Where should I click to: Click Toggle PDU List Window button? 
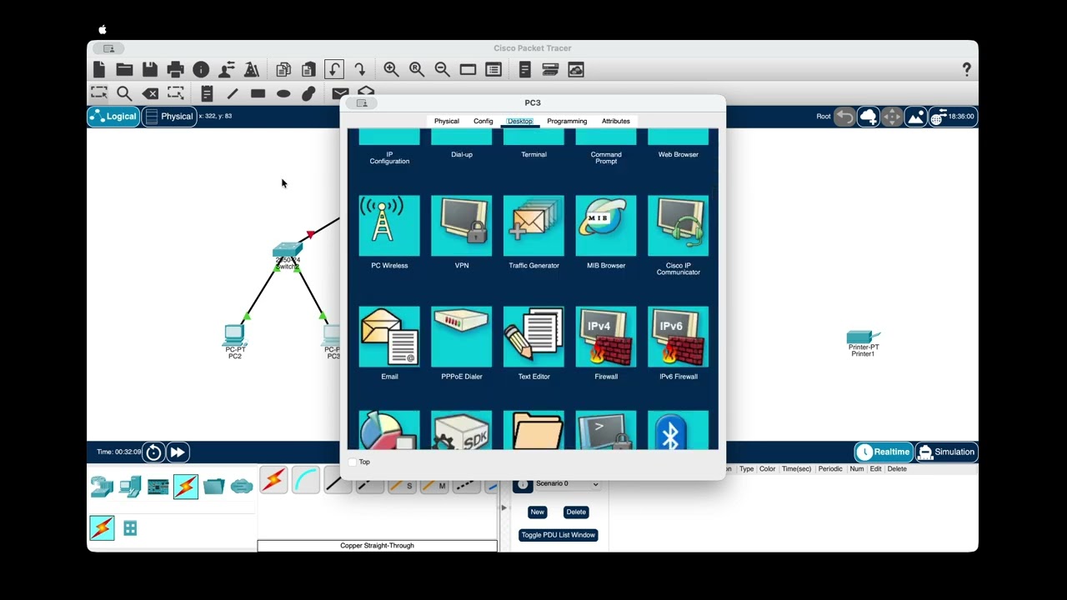(x=559, y=535)
